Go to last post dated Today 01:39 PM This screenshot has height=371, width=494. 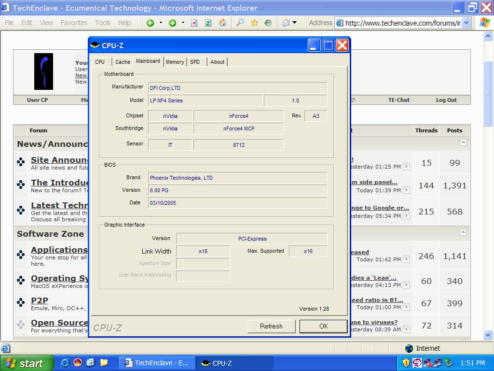pyautogui.click(x=407, y=190)
